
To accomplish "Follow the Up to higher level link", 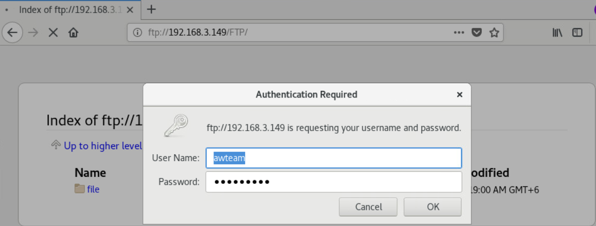I will [103, 146].
